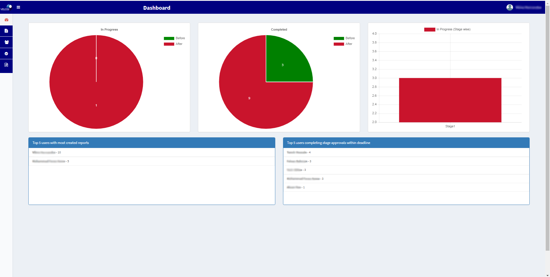The height and width of the screenshot is (277, 550).
Task: Select the report document icon in sidebar
Action: 6,31
